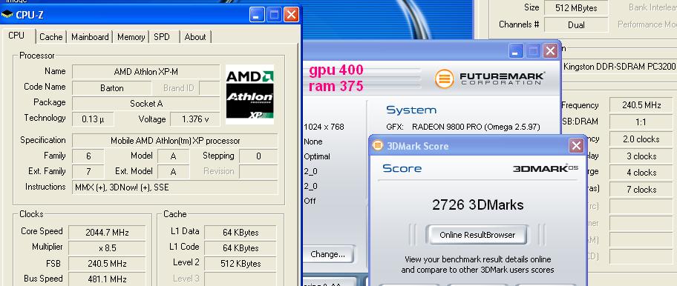Click the CPU-Z title bar chip icon
677x286 pixels.
(x=7, y=15)
